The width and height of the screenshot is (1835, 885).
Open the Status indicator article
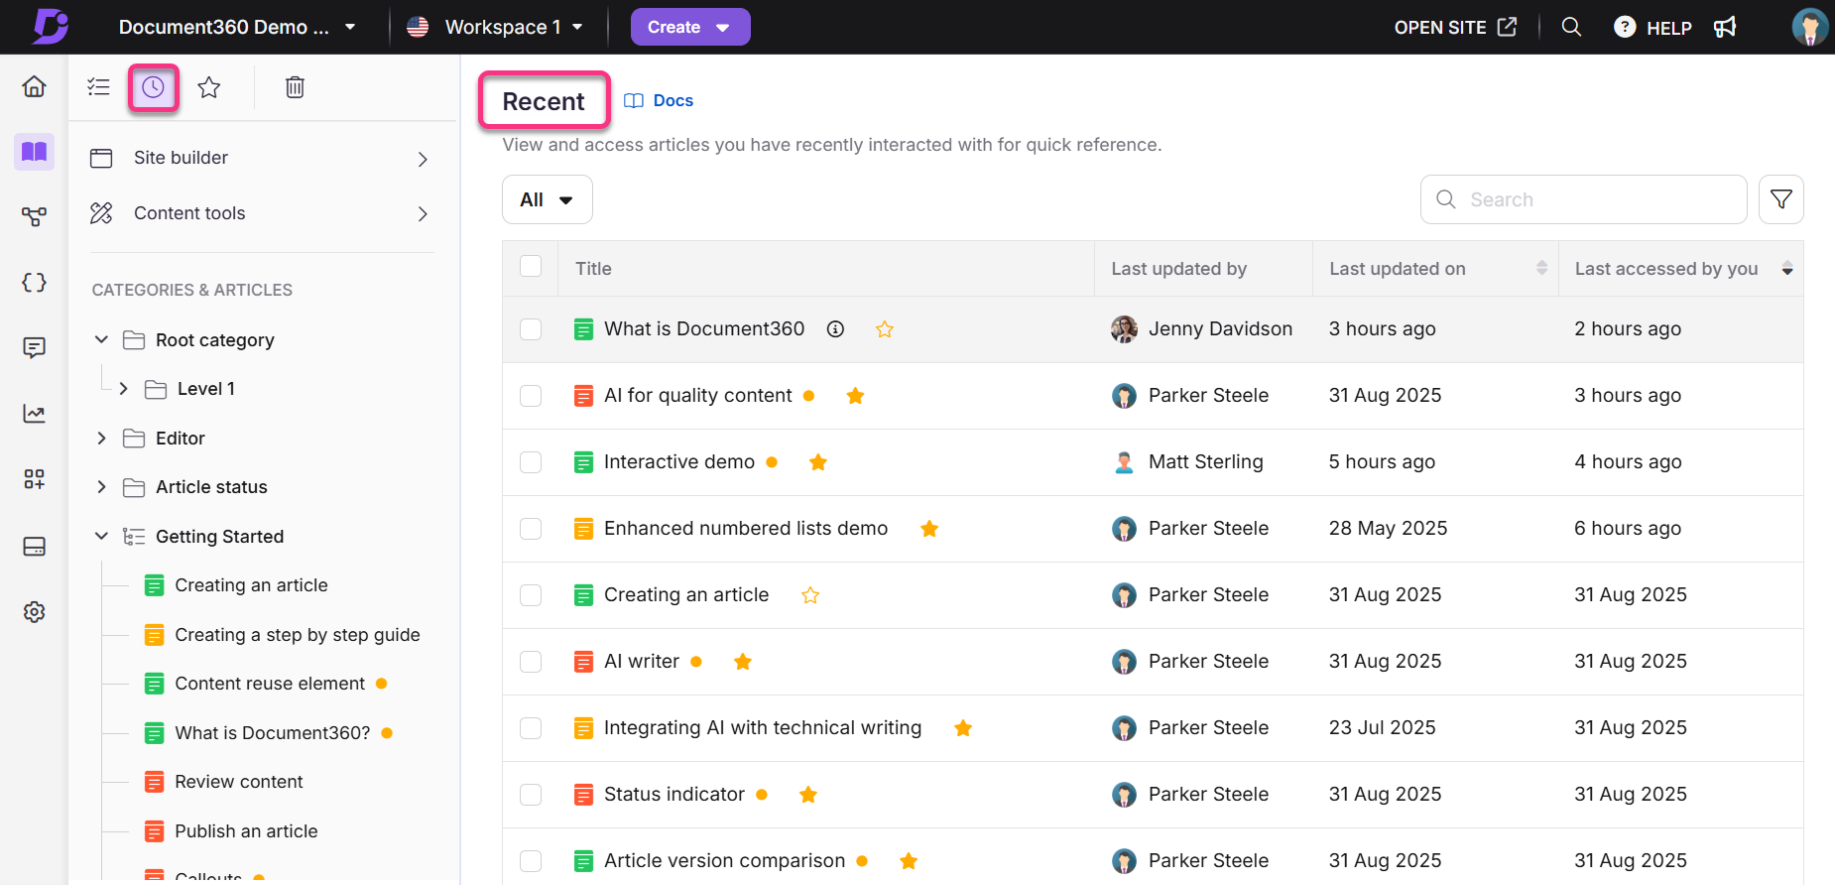[x=674, y=795]
